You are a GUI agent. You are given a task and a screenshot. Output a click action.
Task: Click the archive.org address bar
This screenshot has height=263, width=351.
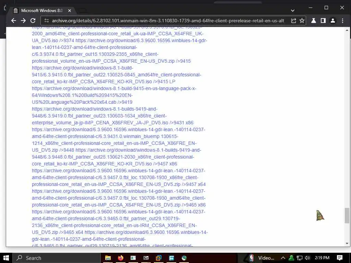(168, 21)
